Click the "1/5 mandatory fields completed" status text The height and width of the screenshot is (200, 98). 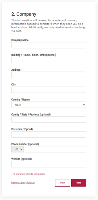pos(28,174)
